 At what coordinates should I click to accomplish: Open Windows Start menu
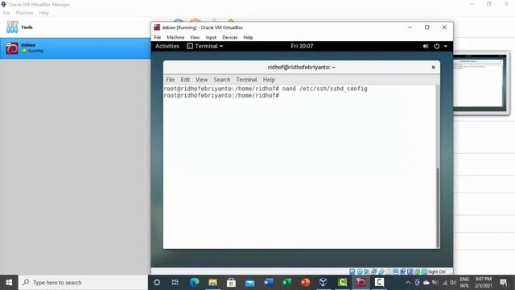pyautogui.click(x=9, y=283)
